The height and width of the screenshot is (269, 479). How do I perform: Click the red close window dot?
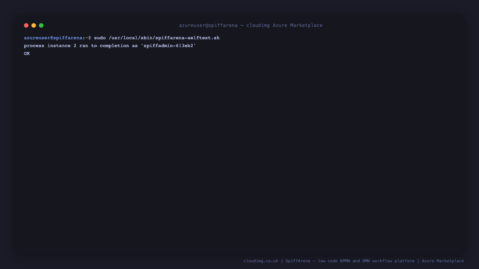click(26, 25)
